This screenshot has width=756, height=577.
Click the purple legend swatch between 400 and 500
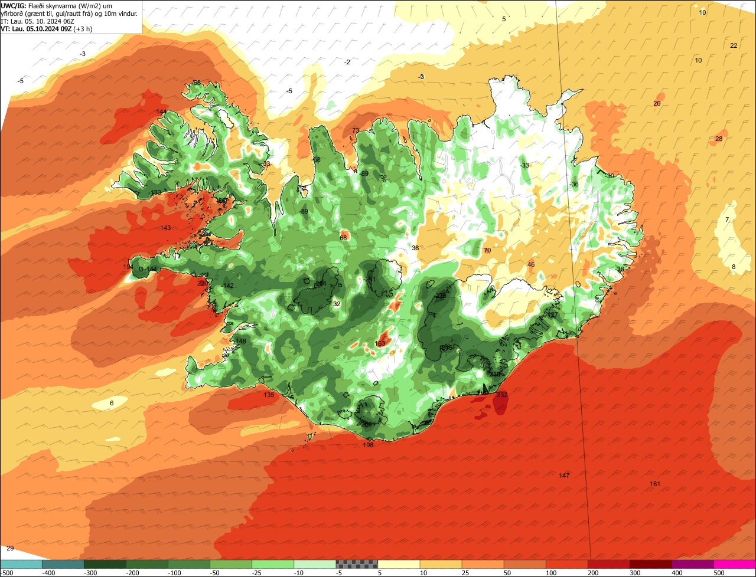point(693,564)
